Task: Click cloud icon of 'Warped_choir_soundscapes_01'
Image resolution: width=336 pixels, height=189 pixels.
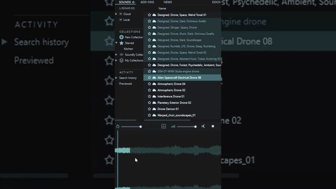Action: [154, 115]
